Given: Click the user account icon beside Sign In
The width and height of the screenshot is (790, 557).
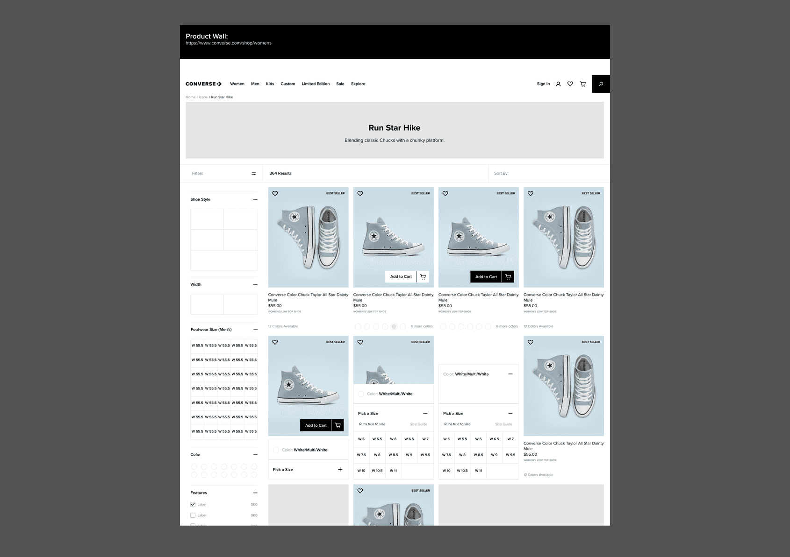Looking at the screenshot, I should click(558, 84).
